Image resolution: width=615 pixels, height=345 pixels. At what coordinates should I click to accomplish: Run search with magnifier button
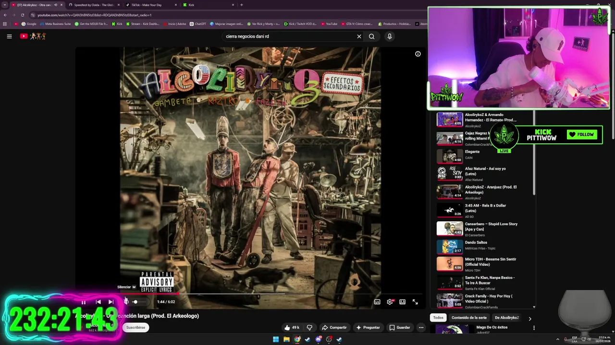(x=371, y=36)
